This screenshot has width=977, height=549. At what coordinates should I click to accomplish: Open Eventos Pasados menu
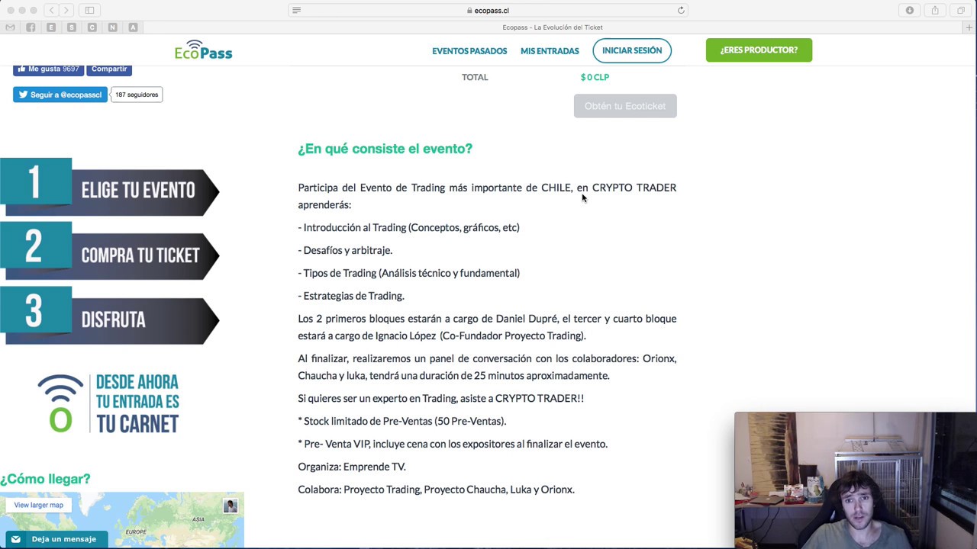point(469,51)
